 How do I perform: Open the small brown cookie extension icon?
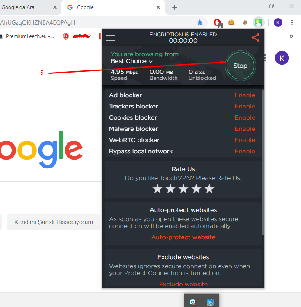pyautogui.click(x=244, y=23)
